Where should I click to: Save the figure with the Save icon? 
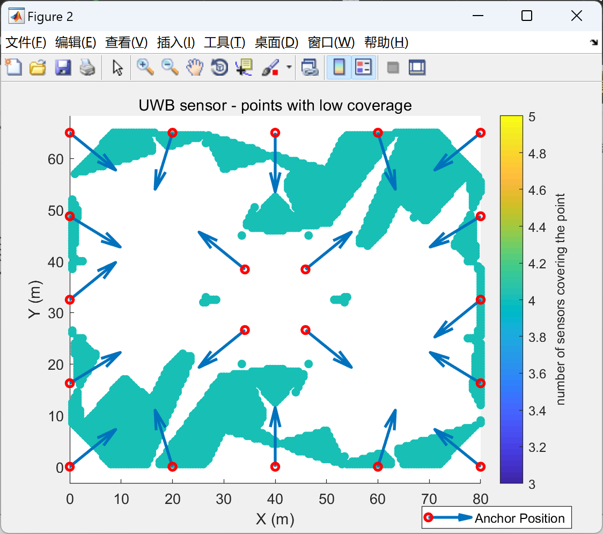click(63, 67)
